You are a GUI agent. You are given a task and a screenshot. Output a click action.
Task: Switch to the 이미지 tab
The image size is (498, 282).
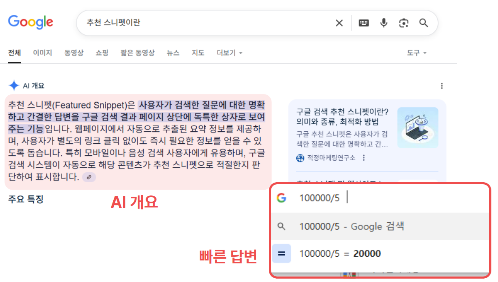point(43,53)
